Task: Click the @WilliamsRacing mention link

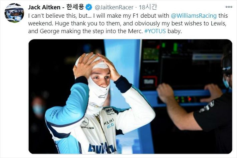Action: (194, 16)
